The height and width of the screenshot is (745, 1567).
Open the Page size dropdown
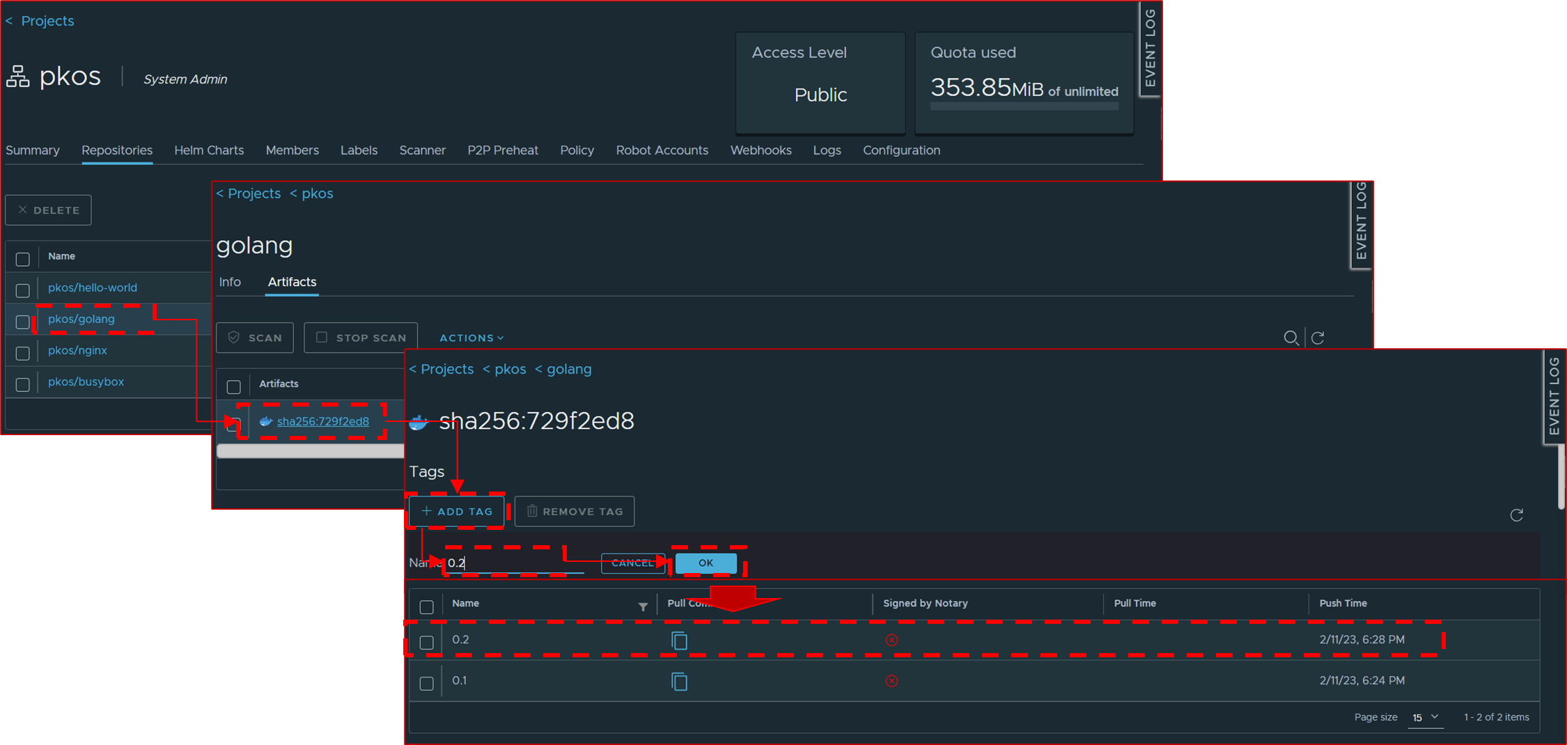[x=1425, y=717]
